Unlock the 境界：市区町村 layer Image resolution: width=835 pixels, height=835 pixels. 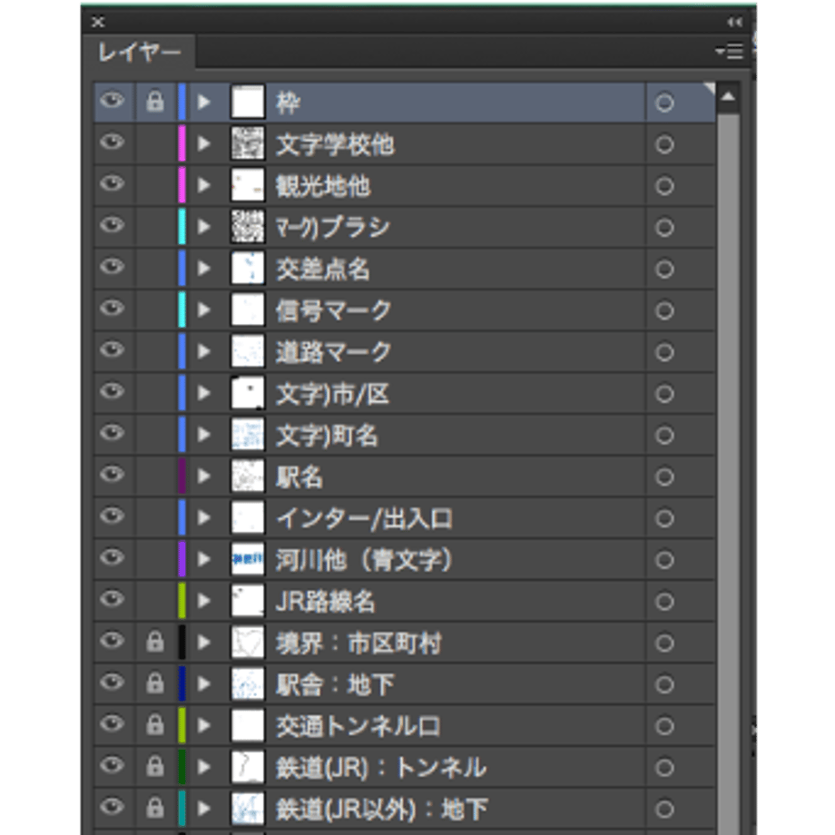tap(154, 642)
